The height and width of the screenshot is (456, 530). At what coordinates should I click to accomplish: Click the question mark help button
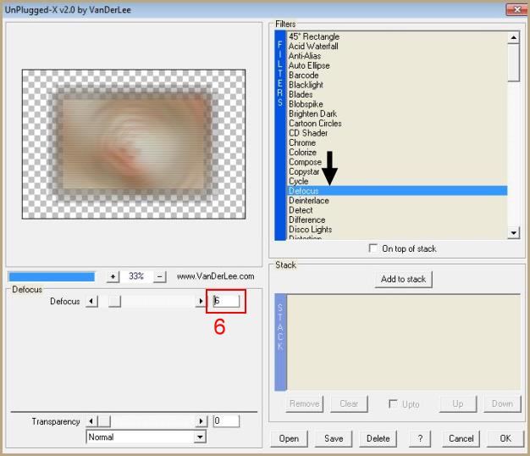coord(419,438)
